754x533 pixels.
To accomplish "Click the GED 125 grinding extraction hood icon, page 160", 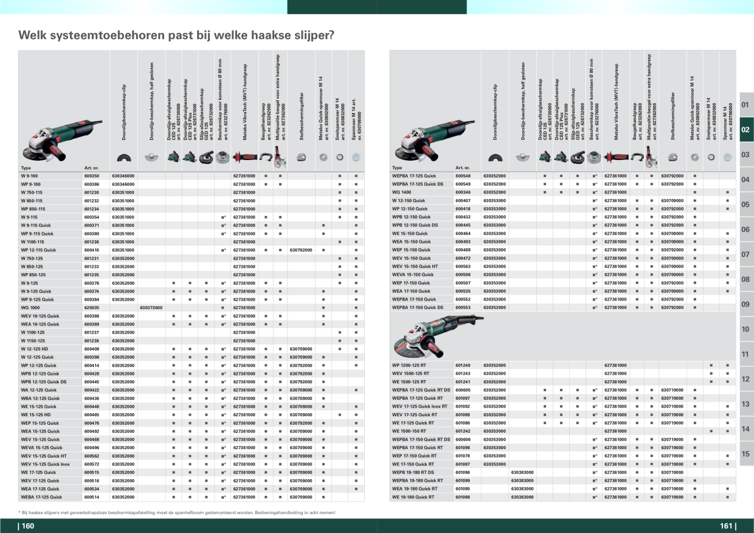I will (x=207, y=157).
